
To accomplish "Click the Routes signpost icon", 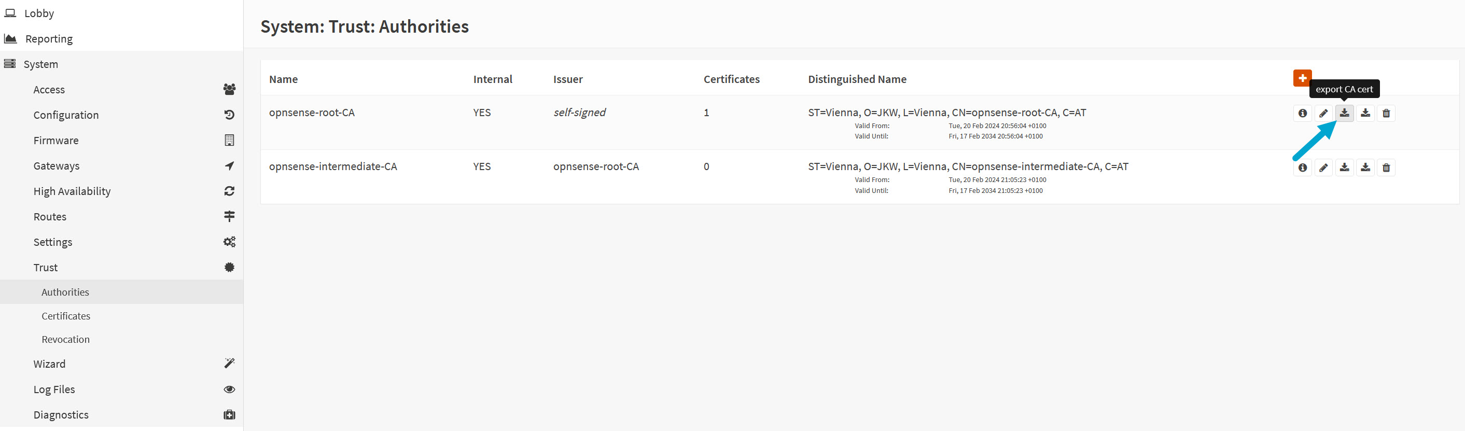I will point(229,216).
